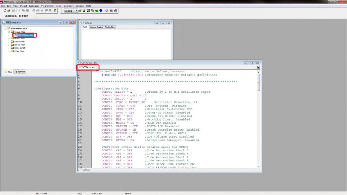Select the Files tab in the project window
This screenshot has height=195, width=347.
coord(8,72)
